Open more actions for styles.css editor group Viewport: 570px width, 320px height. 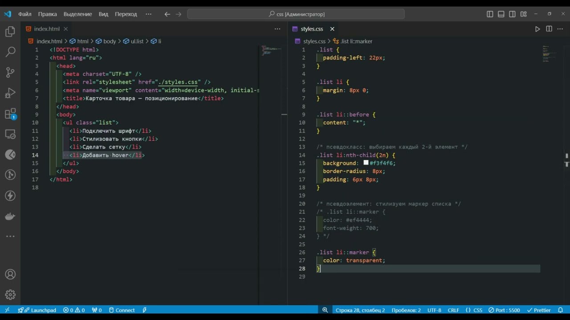561,29
